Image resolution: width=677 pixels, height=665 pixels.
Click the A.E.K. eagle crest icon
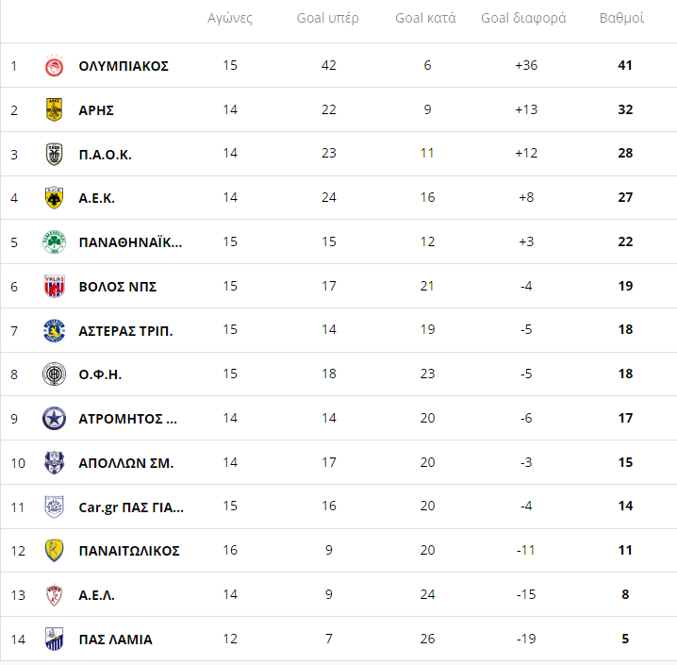(x=54, y=198)
